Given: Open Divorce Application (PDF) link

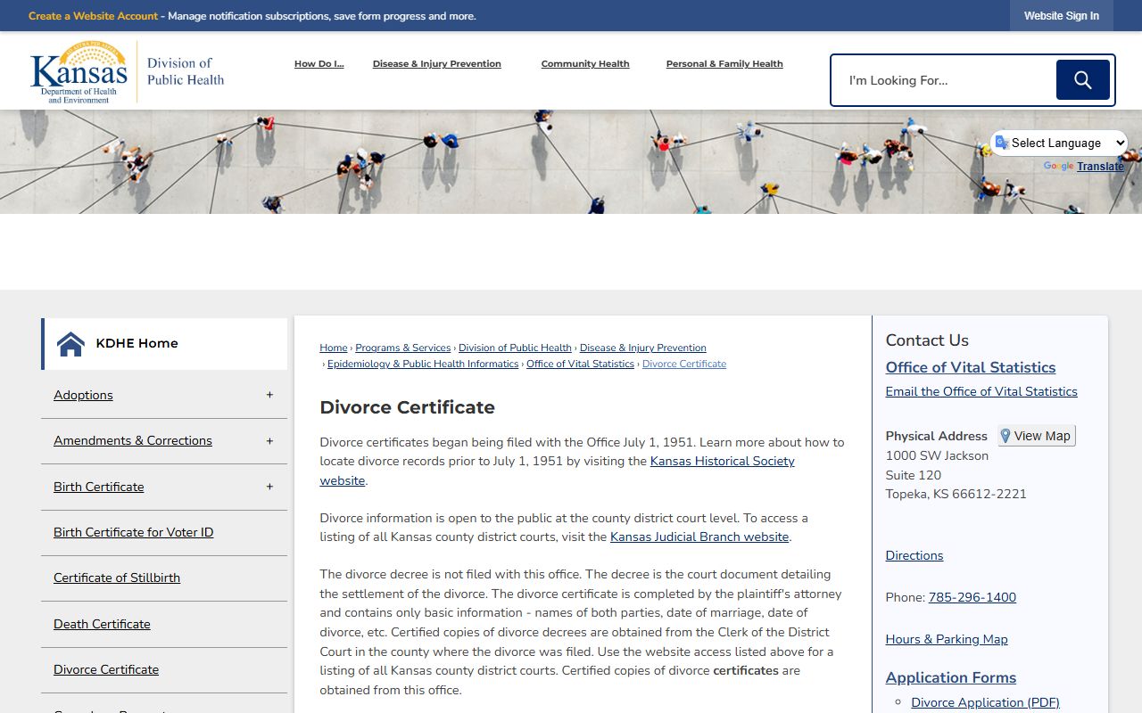Looking at the screenshot, I should 985,702.
